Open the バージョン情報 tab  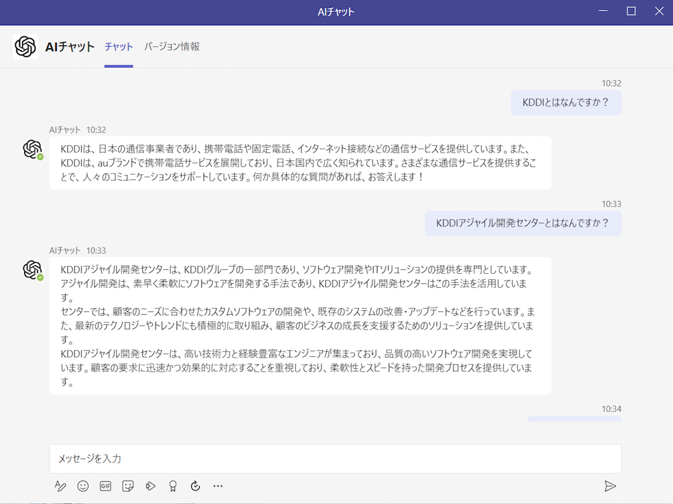[x=172, y=47]
